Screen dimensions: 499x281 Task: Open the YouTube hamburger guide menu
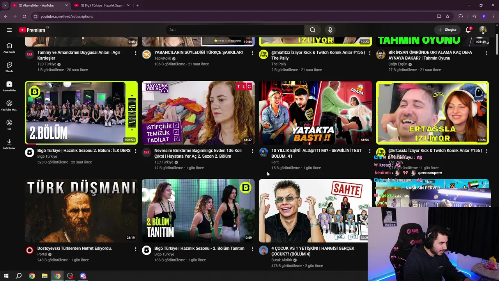tap(9, 30)
